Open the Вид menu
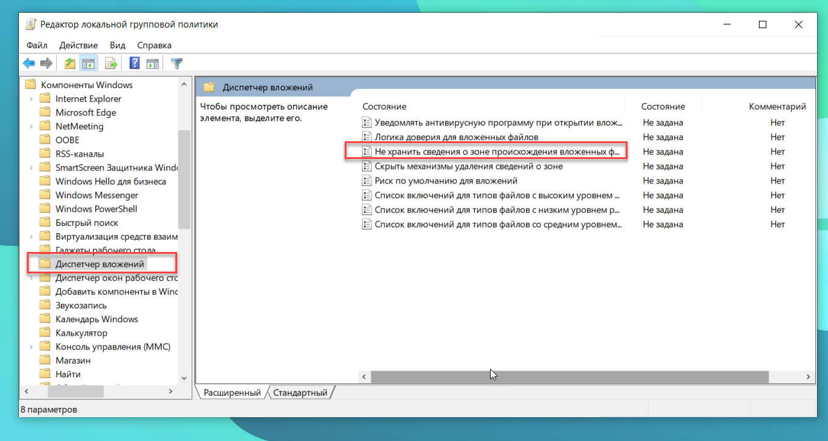Image resolution: width=828 pixels, height=441 pixels. [x=117, y=45]
